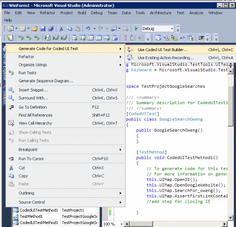Click the first icon in the test toolbar row
The image size is (236, 227).
(x=10, y=38)
